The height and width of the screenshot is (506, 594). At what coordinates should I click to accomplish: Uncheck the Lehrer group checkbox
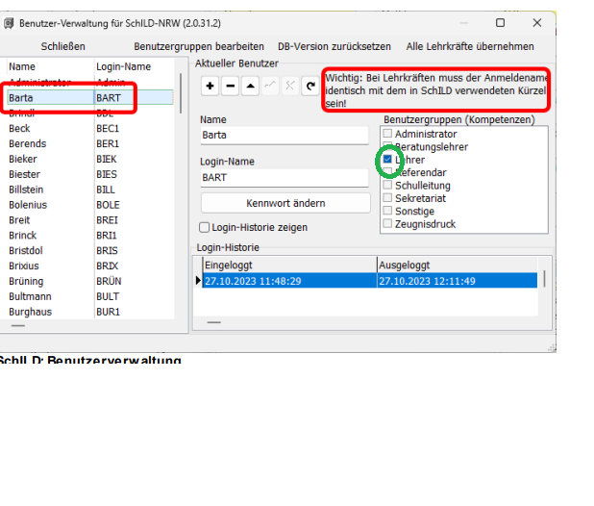click(x=387, y=159)
